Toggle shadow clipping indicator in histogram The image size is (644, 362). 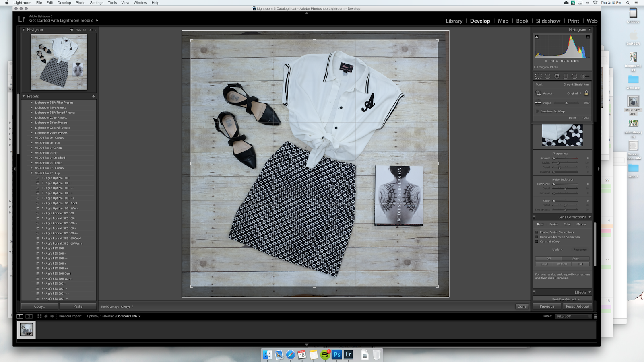[x=537, y=37]
